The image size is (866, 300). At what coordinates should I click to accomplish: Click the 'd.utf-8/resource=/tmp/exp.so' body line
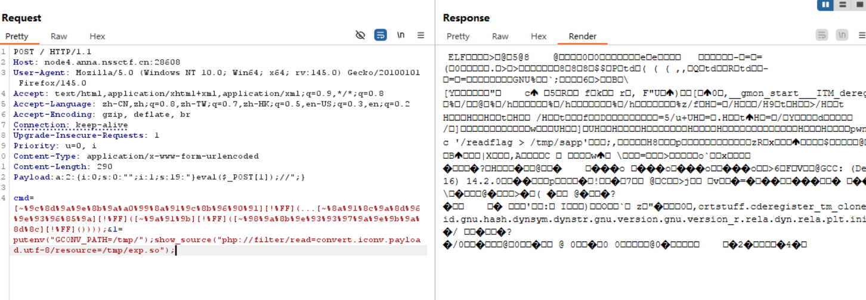click(x=94, y=250)
